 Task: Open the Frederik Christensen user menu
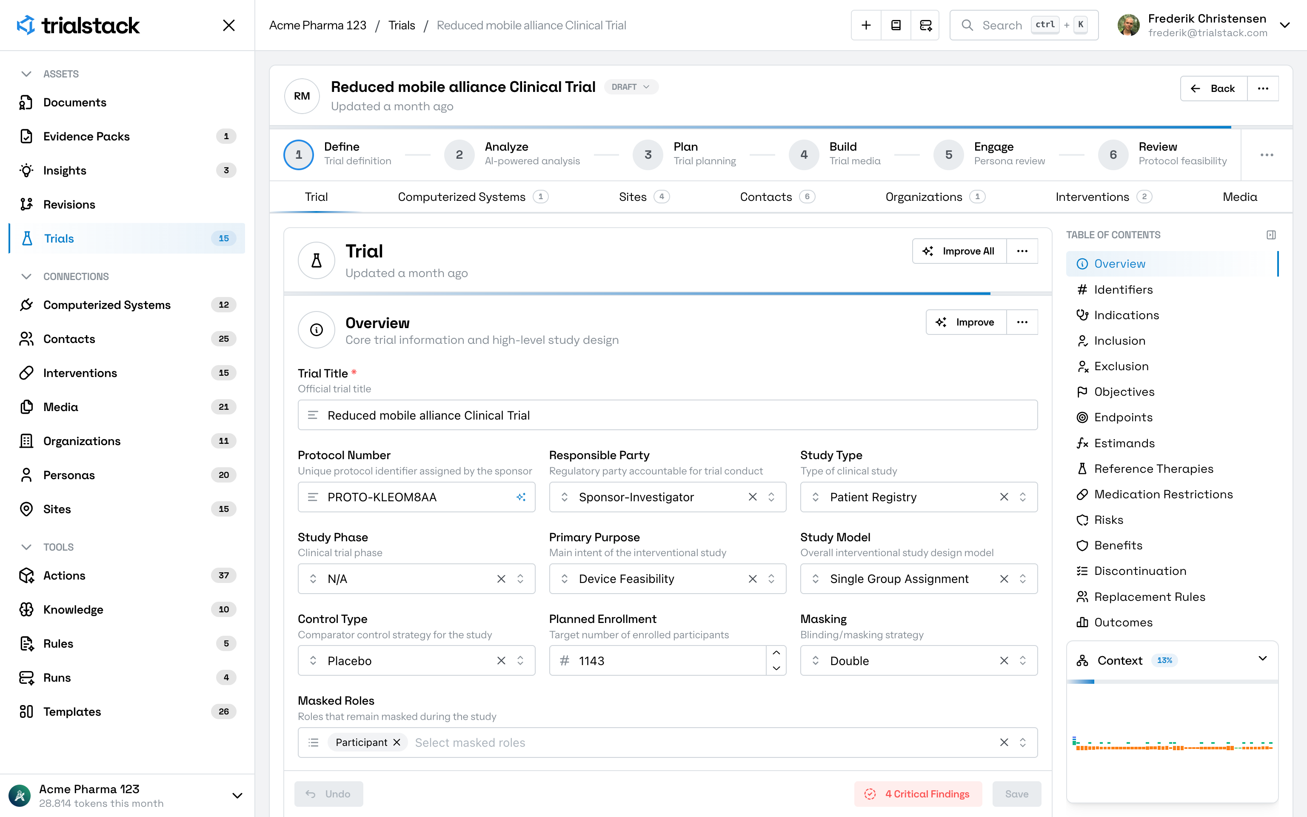(x=1204, y=26)
